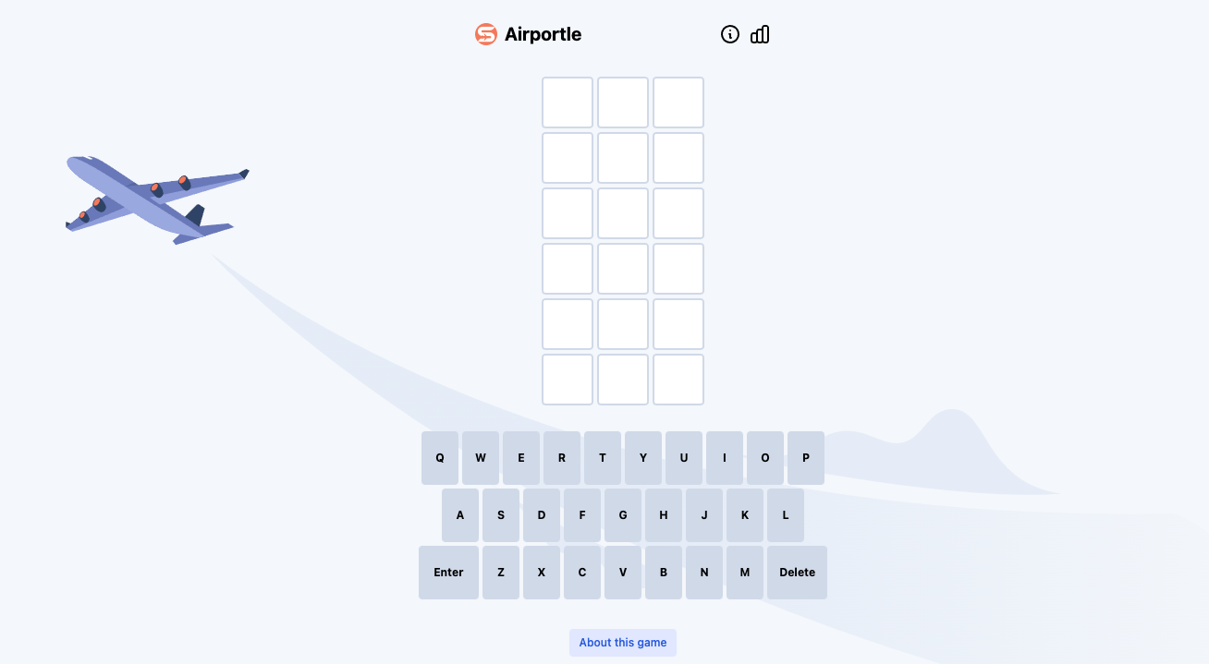The image size is (1209, 664).
Task: Click the Airportle title text
Action: pos(543,34)
